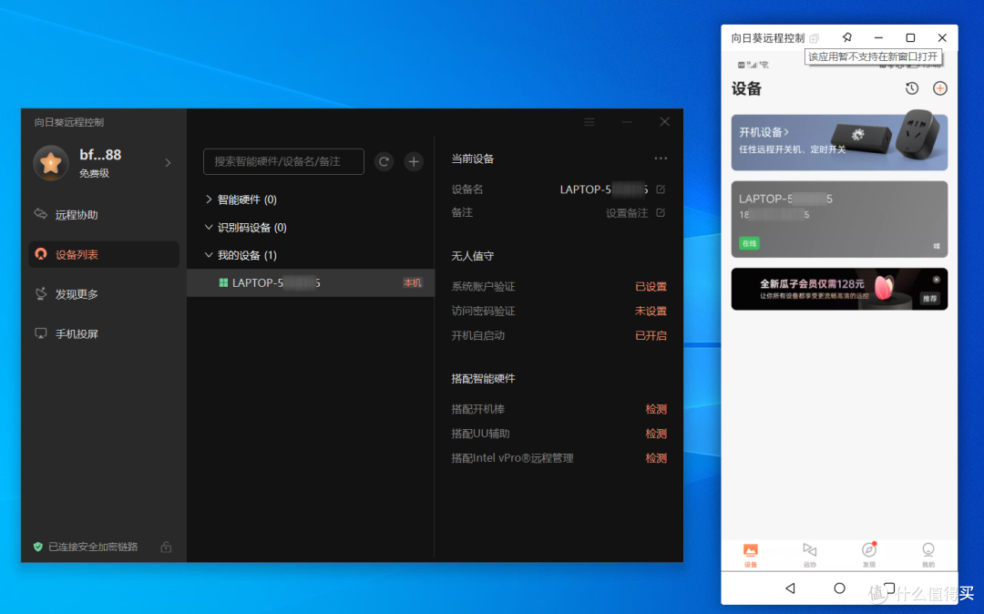Open the 远程协助 remote assistance page
Image resolution: width=984 pixels, height=614 pixels.
[76, 215]
